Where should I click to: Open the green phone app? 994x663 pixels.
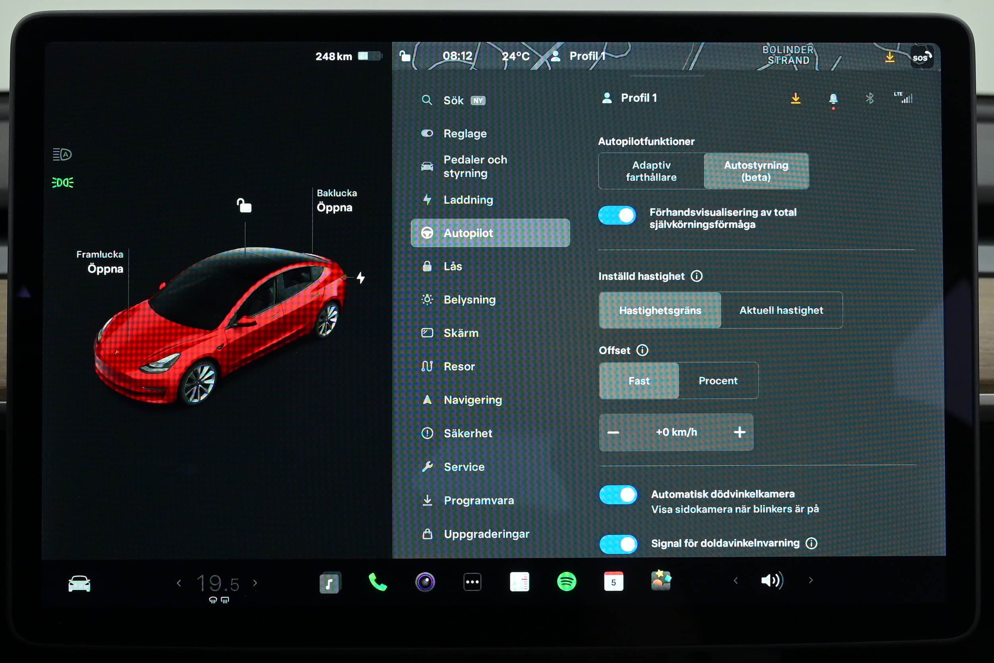[x=377, y=582]
